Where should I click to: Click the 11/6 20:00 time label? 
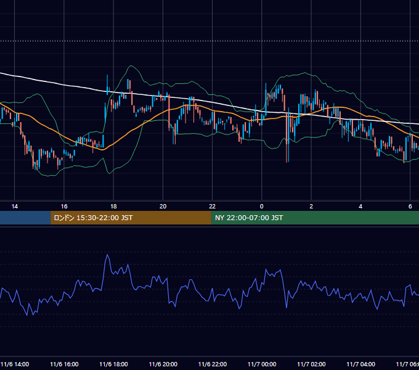click(x=163, y=364)
